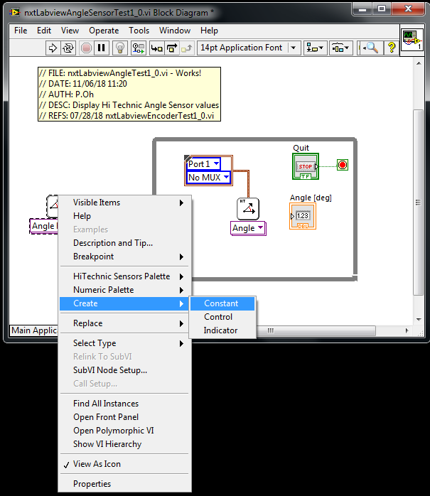Click the Context Help question mark

(x=392, y=48)
